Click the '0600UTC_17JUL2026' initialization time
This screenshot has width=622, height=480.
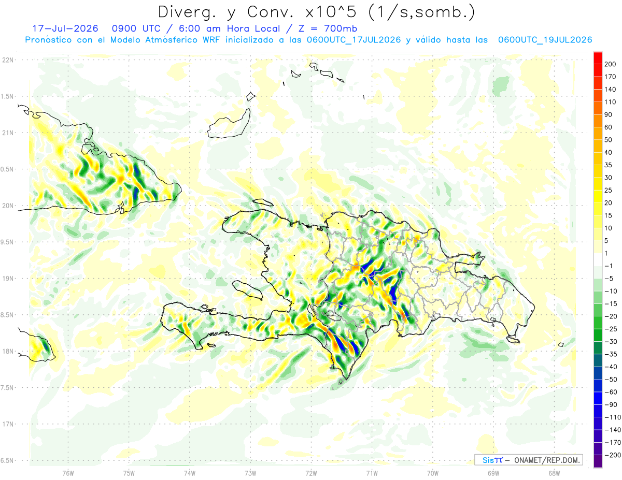354,40
